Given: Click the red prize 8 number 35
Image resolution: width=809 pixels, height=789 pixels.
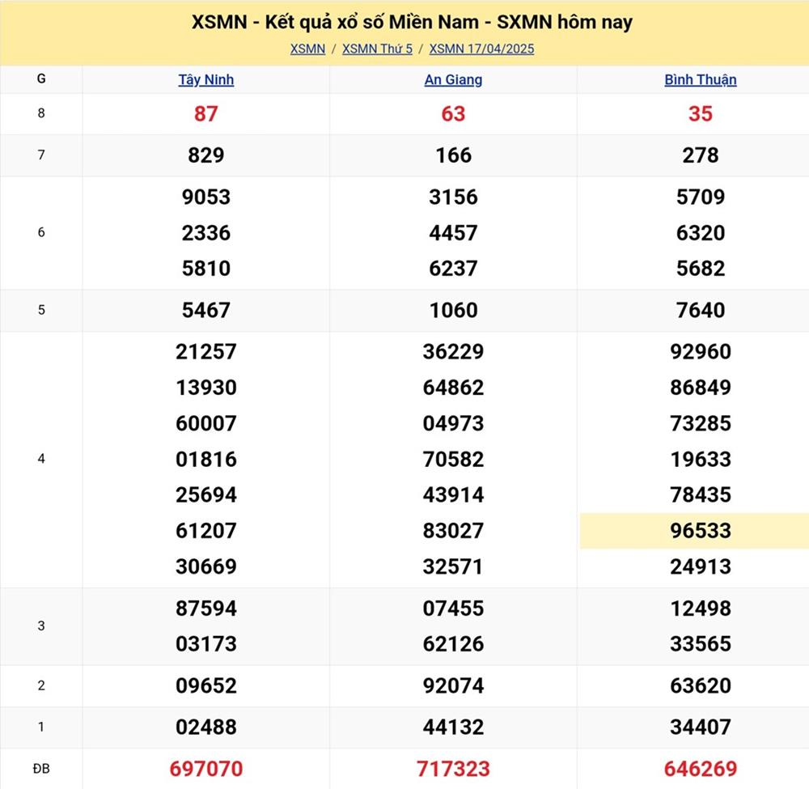Looking at the screenshot, I should 700,114.
